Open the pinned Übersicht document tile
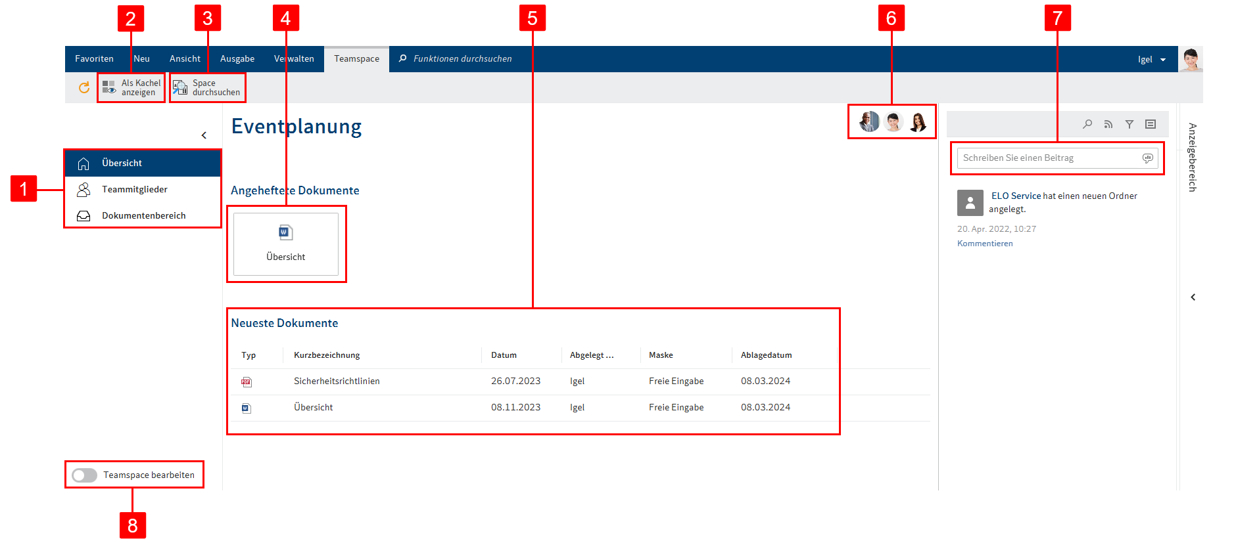The height and width of the screenshot is (543, 1236). [286, 244]
